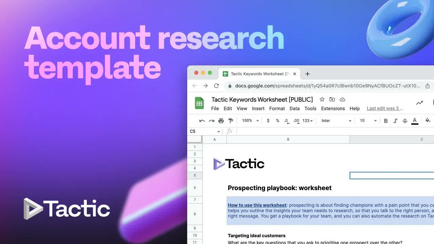
Task: Toggle bold formatting in Sheets toolbar
Action: click(x=386, y=121)
